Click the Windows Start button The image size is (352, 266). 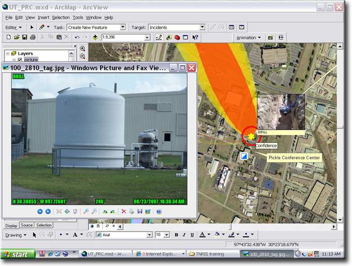pos(17,254)
